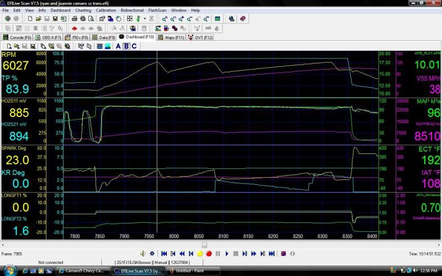
Task: Click the gear icon left of playback controls
Action: (x=152, y=253)
